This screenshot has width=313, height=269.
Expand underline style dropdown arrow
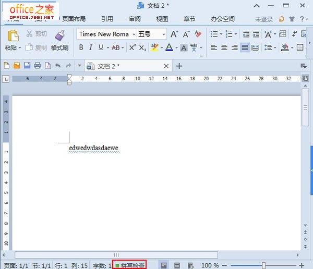pyautogui.click(x=108, y=47)
